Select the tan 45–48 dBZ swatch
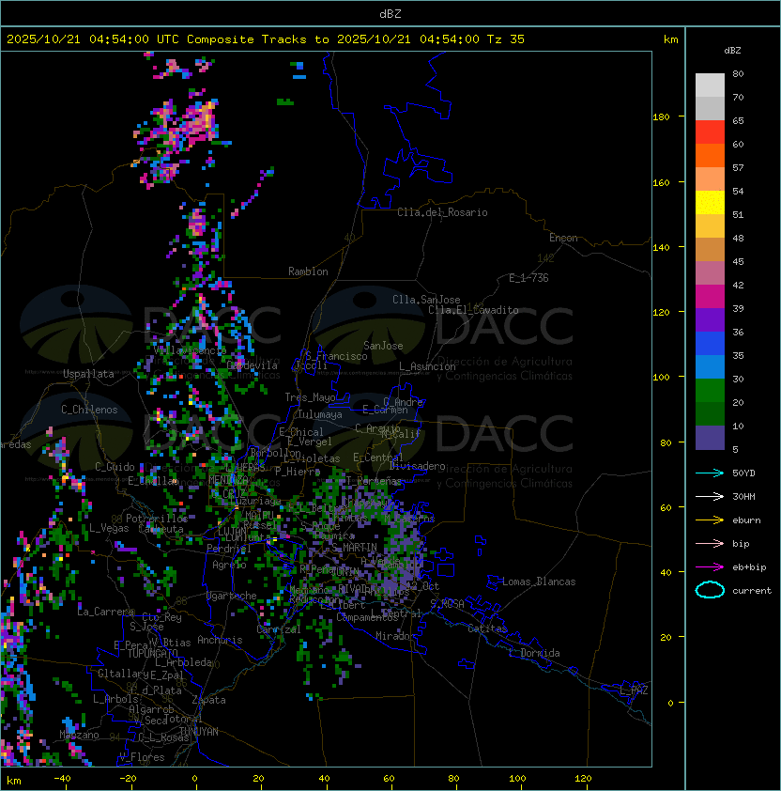Viewport: 781px width, 791px height. point(710,249)
